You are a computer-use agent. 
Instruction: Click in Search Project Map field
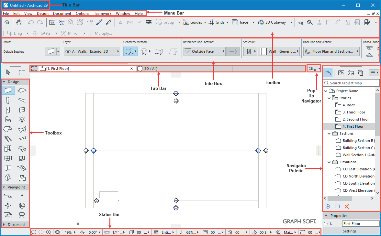(351, 83)
